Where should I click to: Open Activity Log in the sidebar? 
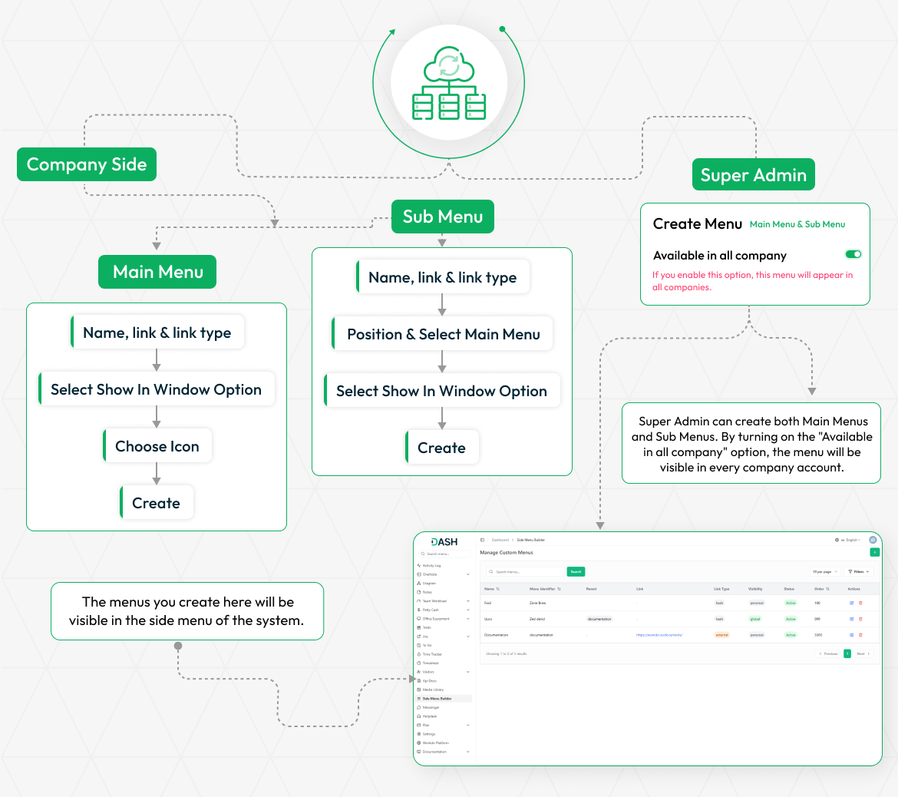(x=429, y=566)
